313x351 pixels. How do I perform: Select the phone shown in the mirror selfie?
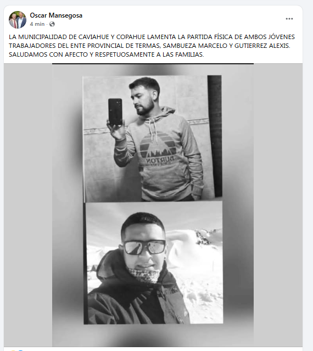[x=115, y=112]
